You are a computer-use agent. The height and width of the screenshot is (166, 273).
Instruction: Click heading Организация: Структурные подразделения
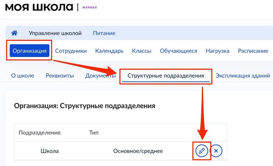coord(85,106)
